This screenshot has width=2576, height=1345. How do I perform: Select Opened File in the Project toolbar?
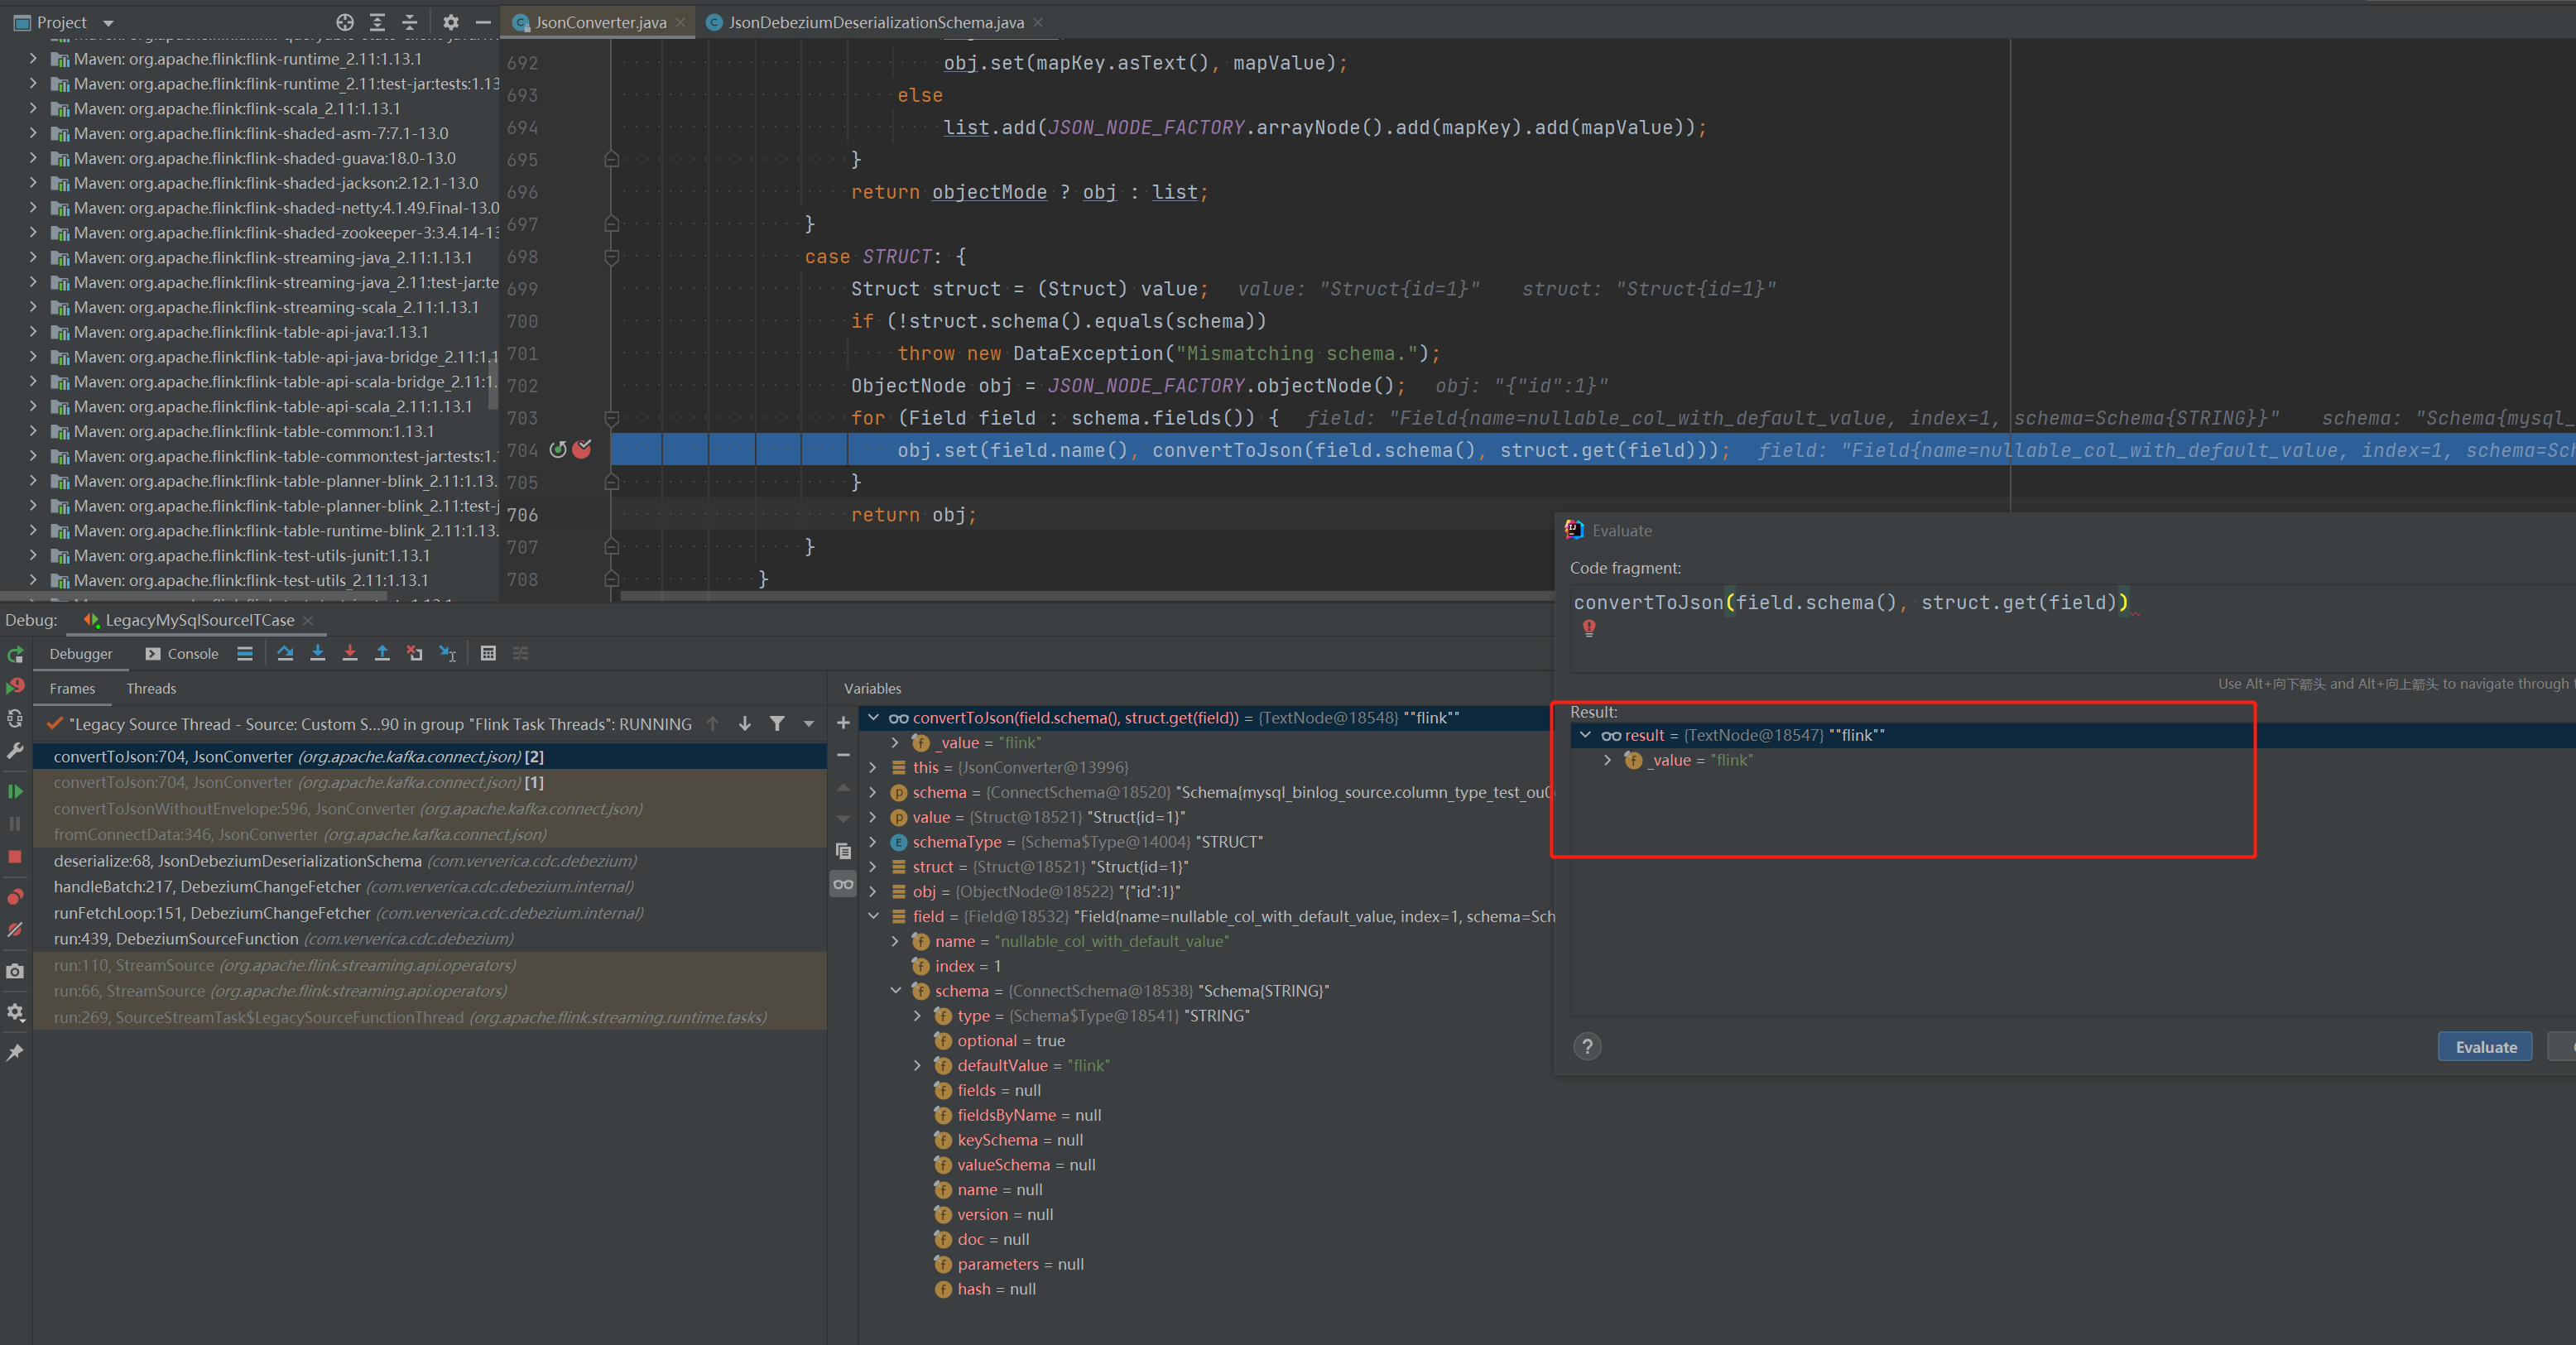[345, 22]
